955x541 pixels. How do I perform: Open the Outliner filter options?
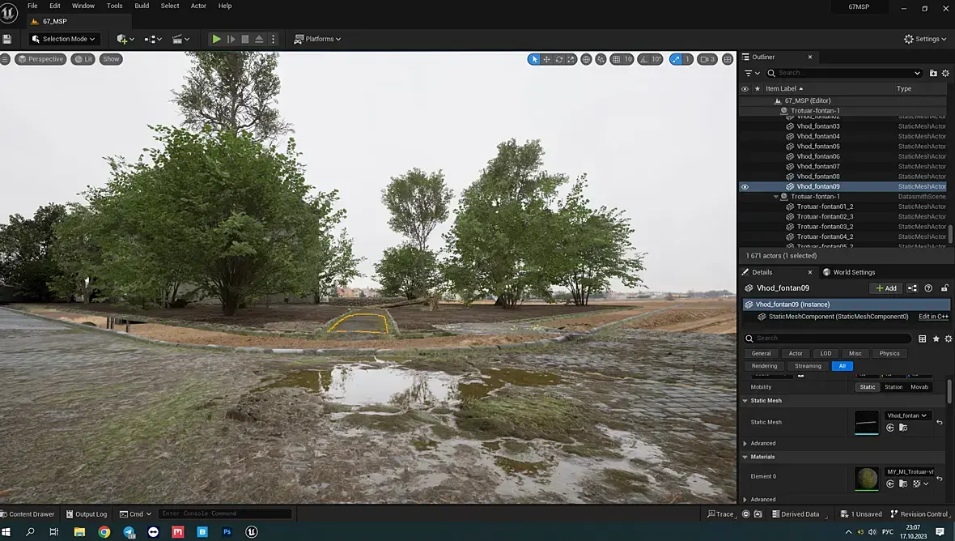(752, 73)
